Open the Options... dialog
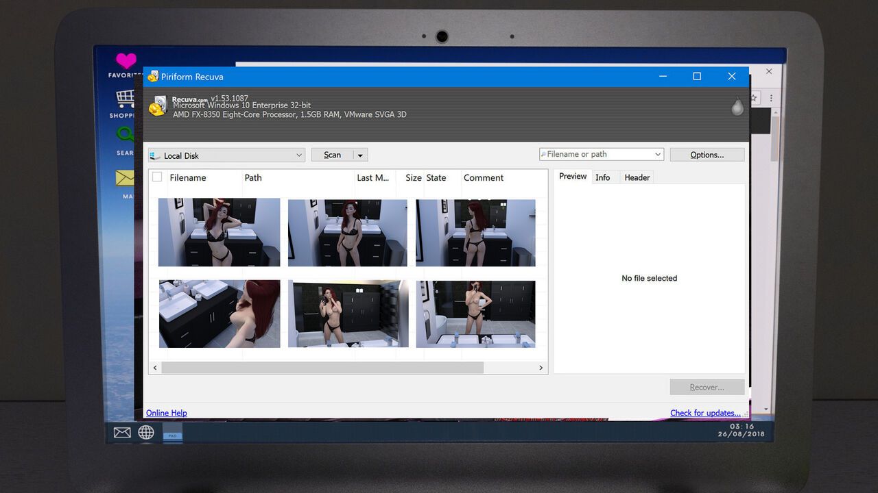The image size is (878, 493). (x=707, y=155)
